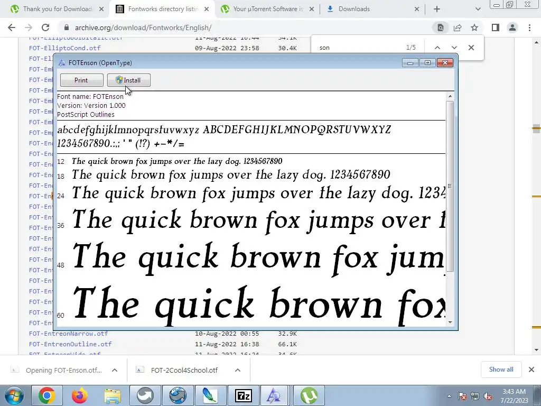Launch Firefox from the taskbar

[79, 395]
